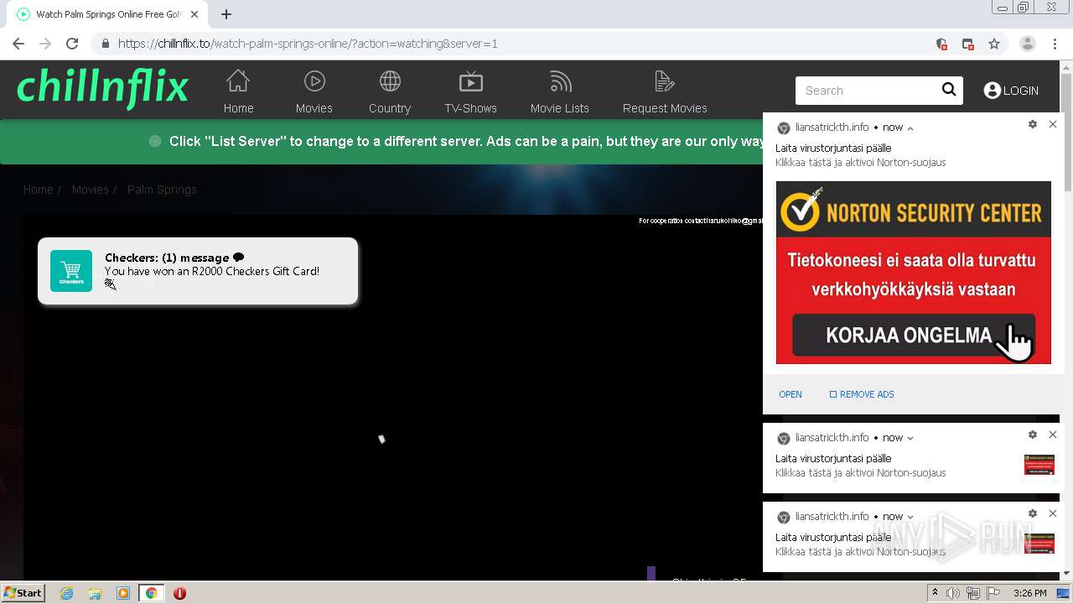Click the KORJAA ONGELMA button in ad
Screen dimensions: 1073x604
(x=914, y=335)
